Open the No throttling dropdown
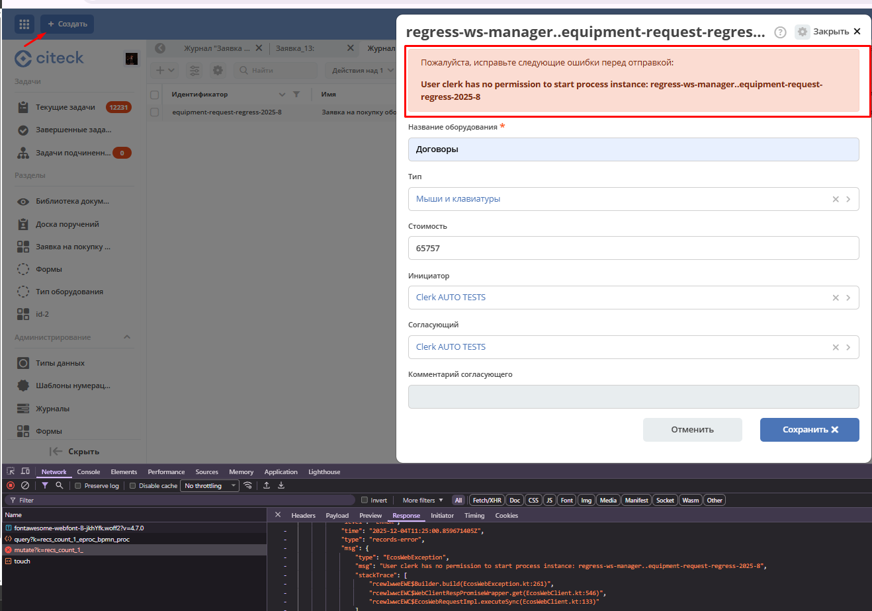 point(210,486)
